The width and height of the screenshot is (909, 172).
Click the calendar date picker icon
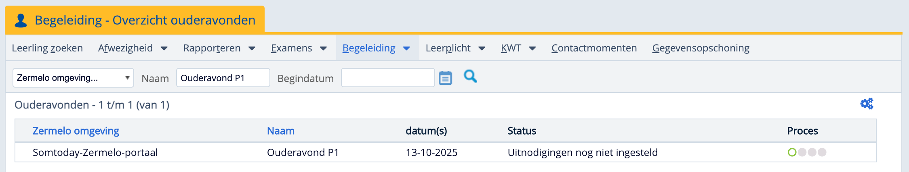click(x=445, y=78)
